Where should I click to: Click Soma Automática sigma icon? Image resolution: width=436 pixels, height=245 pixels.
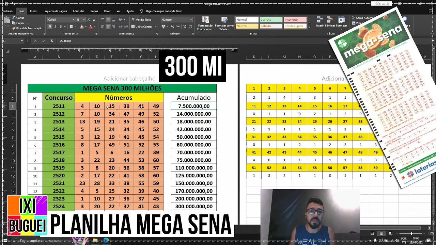353,18
